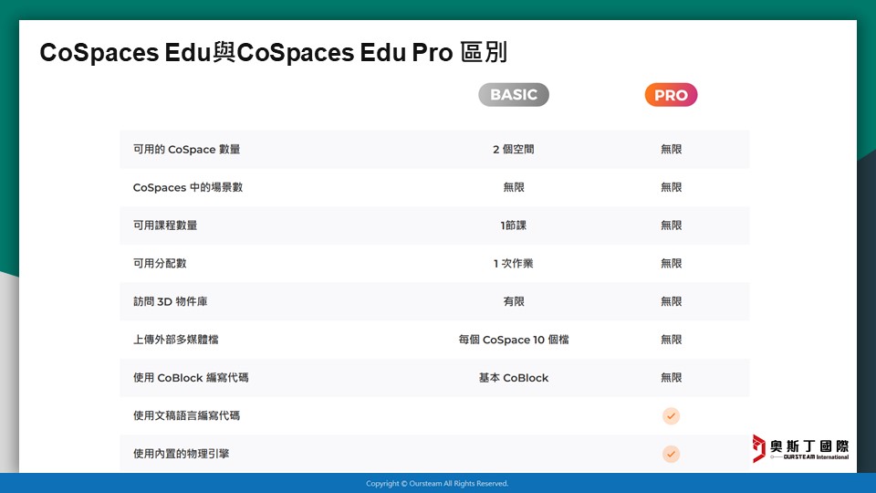Image resolution: width=876 pixels, height=493 pixels.
Task: Click the PRO '無限' for 使用 CoBlock 編寫代碼
Action: pyautogui.click(x=671, y=377)
